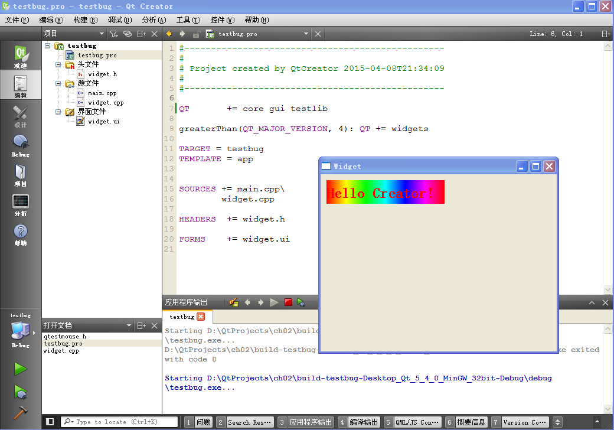Viewport: 614px width, 430px height.
Task: Close the 打开文档 open documents panel
Action: coord(155,325)
